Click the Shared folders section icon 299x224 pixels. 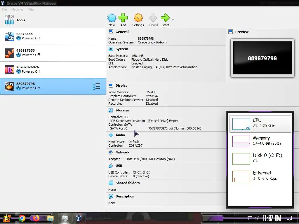111,183
